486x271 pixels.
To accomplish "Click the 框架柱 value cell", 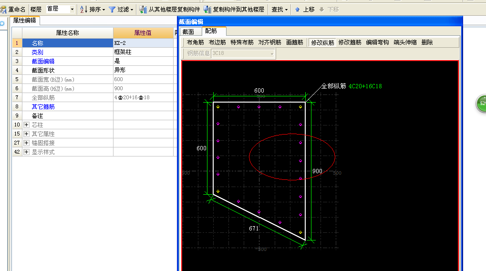I will [x=143, y=52].
